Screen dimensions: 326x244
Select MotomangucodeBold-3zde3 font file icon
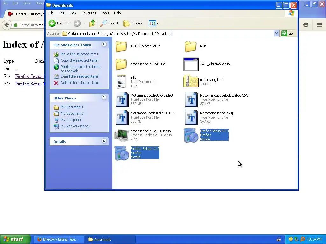point(122,100)
